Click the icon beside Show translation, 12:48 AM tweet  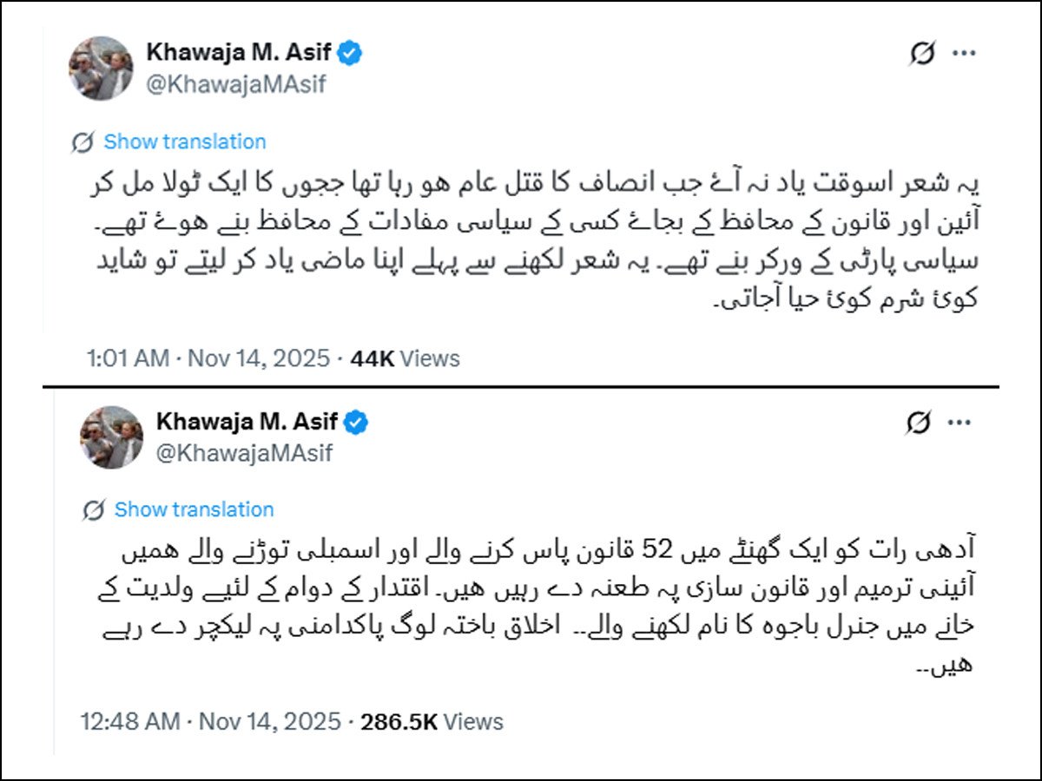coord(94,510)
